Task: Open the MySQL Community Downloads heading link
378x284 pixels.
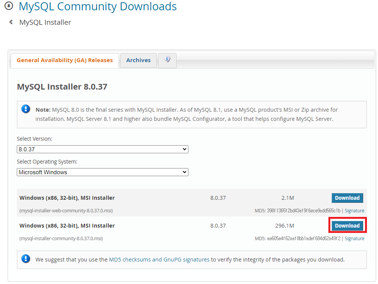Action: 98,6
